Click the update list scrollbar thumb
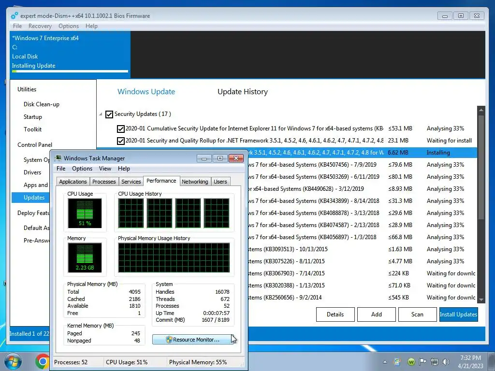 pos(481,167)
